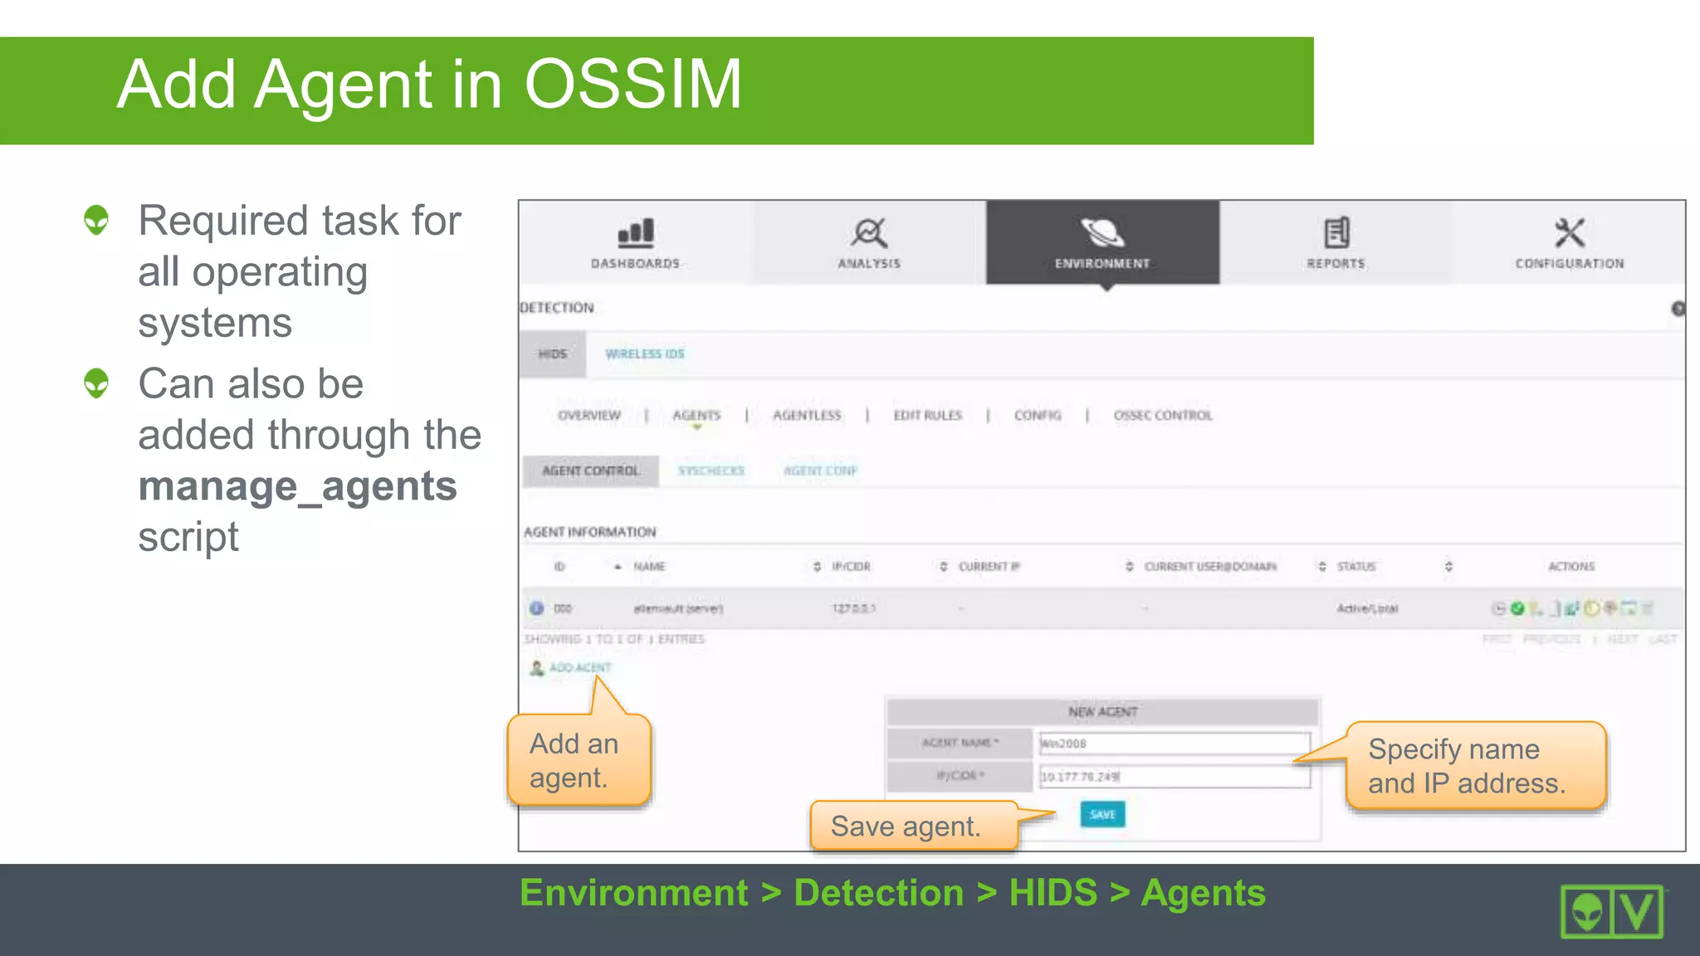
Task: Open the Configuration tools icon
Action: click(x=1570, y=233)
